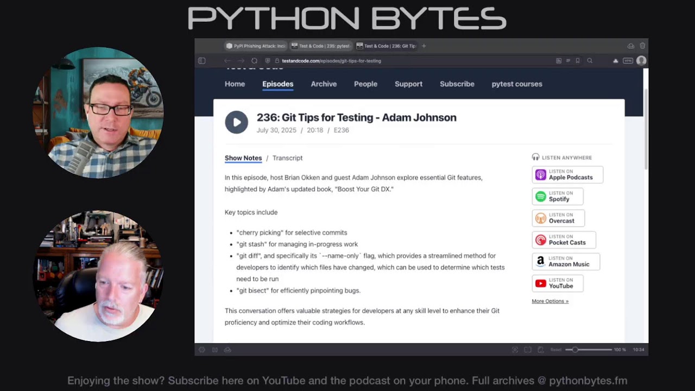Image resolution: width=695 pixels, height=391 pixels.
Task: Click the episode title 236: Git Tips for Testing
Action: 356,117
